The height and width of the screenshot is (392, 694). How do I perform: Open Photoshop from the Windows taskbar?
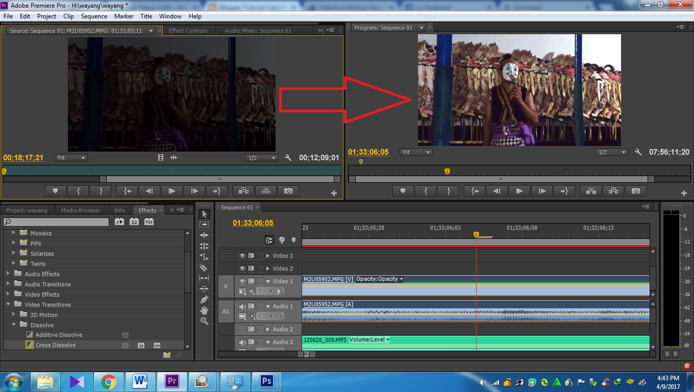pos(266,381)
